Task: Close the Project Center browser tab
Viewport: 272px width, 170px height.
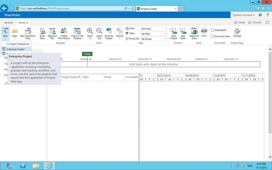Action: 175,9
